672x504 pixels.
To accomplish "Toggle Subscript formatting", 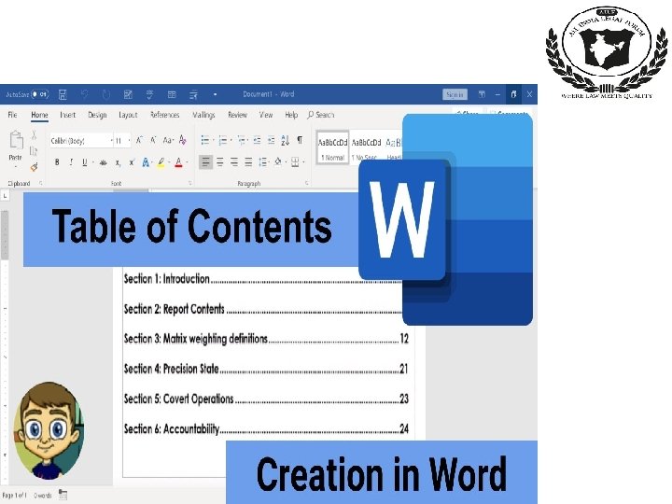I will [x=118, y=162].
